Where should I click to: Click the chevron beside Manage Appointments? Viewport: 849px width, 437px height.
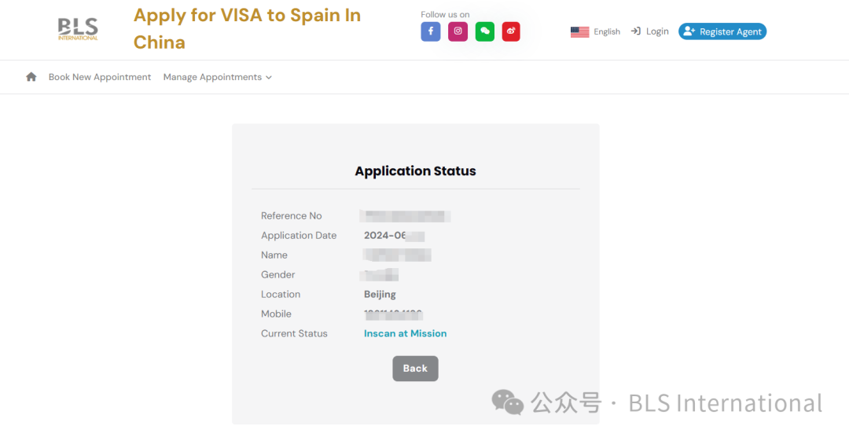point(269,78)
